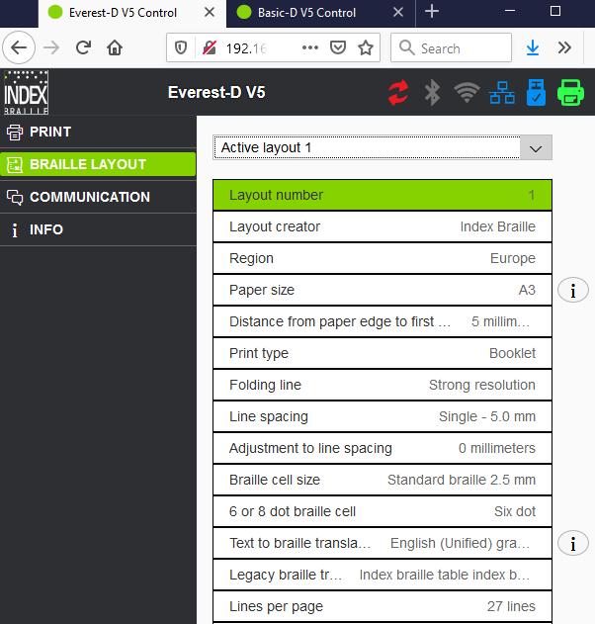Open info for Paper size
Viewport: 595px width, 624px height.
click(x=572, y=290)
